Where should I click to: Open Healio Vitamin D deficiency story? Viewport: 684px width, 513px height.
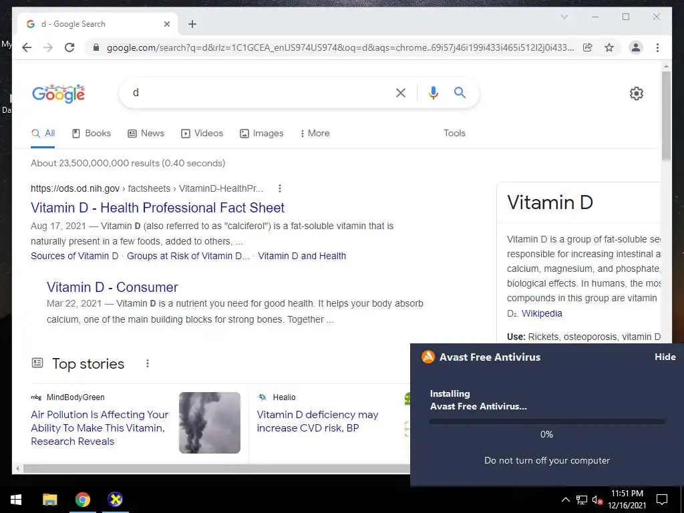pyautogui.click(x=317, y=421)
